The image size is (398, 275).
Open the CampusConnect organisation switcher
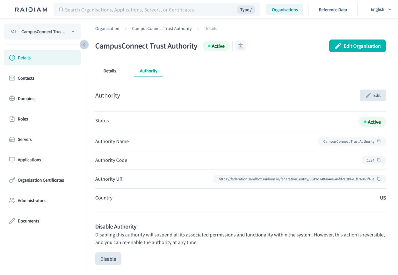[x=42, y=32]
